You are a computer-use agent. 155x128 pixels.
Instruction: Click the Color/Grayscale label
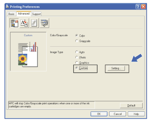tap(59, 35)
